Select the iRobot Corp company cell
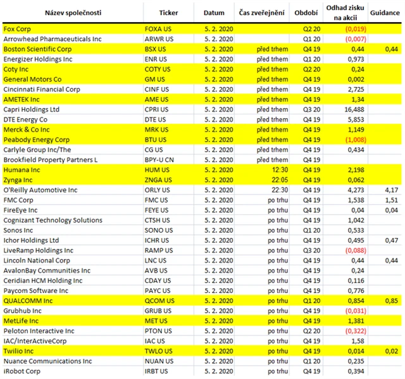This screenshot has width=405, height=379. click(21, 371)
